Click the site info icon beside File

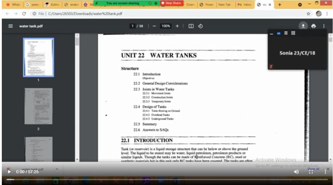click(34, 14)
